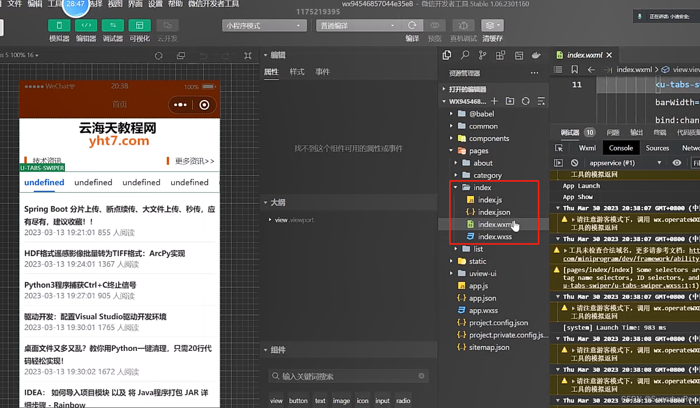Image resolution: width=700 pixels, height=408 pixels.
Task: Switch to the Sources devtools tab
Action: (657, 148)
